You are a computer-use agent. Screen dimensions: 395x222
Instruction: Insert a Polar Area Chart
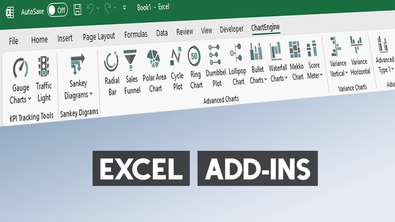pos(154,71)
